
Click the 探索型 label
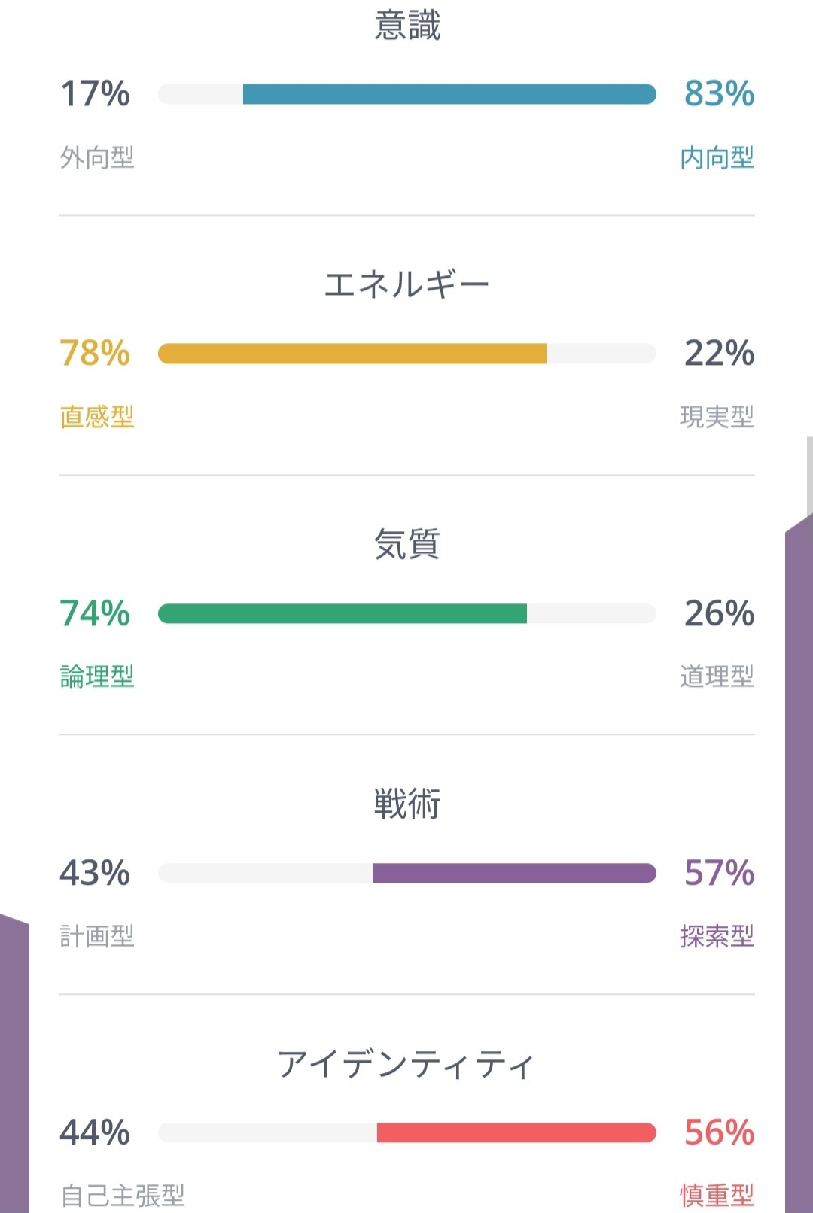pyautogui.click(x=717, y=936)
